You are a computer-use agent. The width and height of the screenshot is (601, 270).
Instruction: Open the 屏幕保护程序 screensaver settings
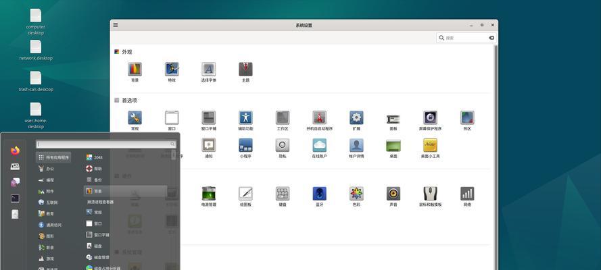pyautogui.click(x=430, y=120)
